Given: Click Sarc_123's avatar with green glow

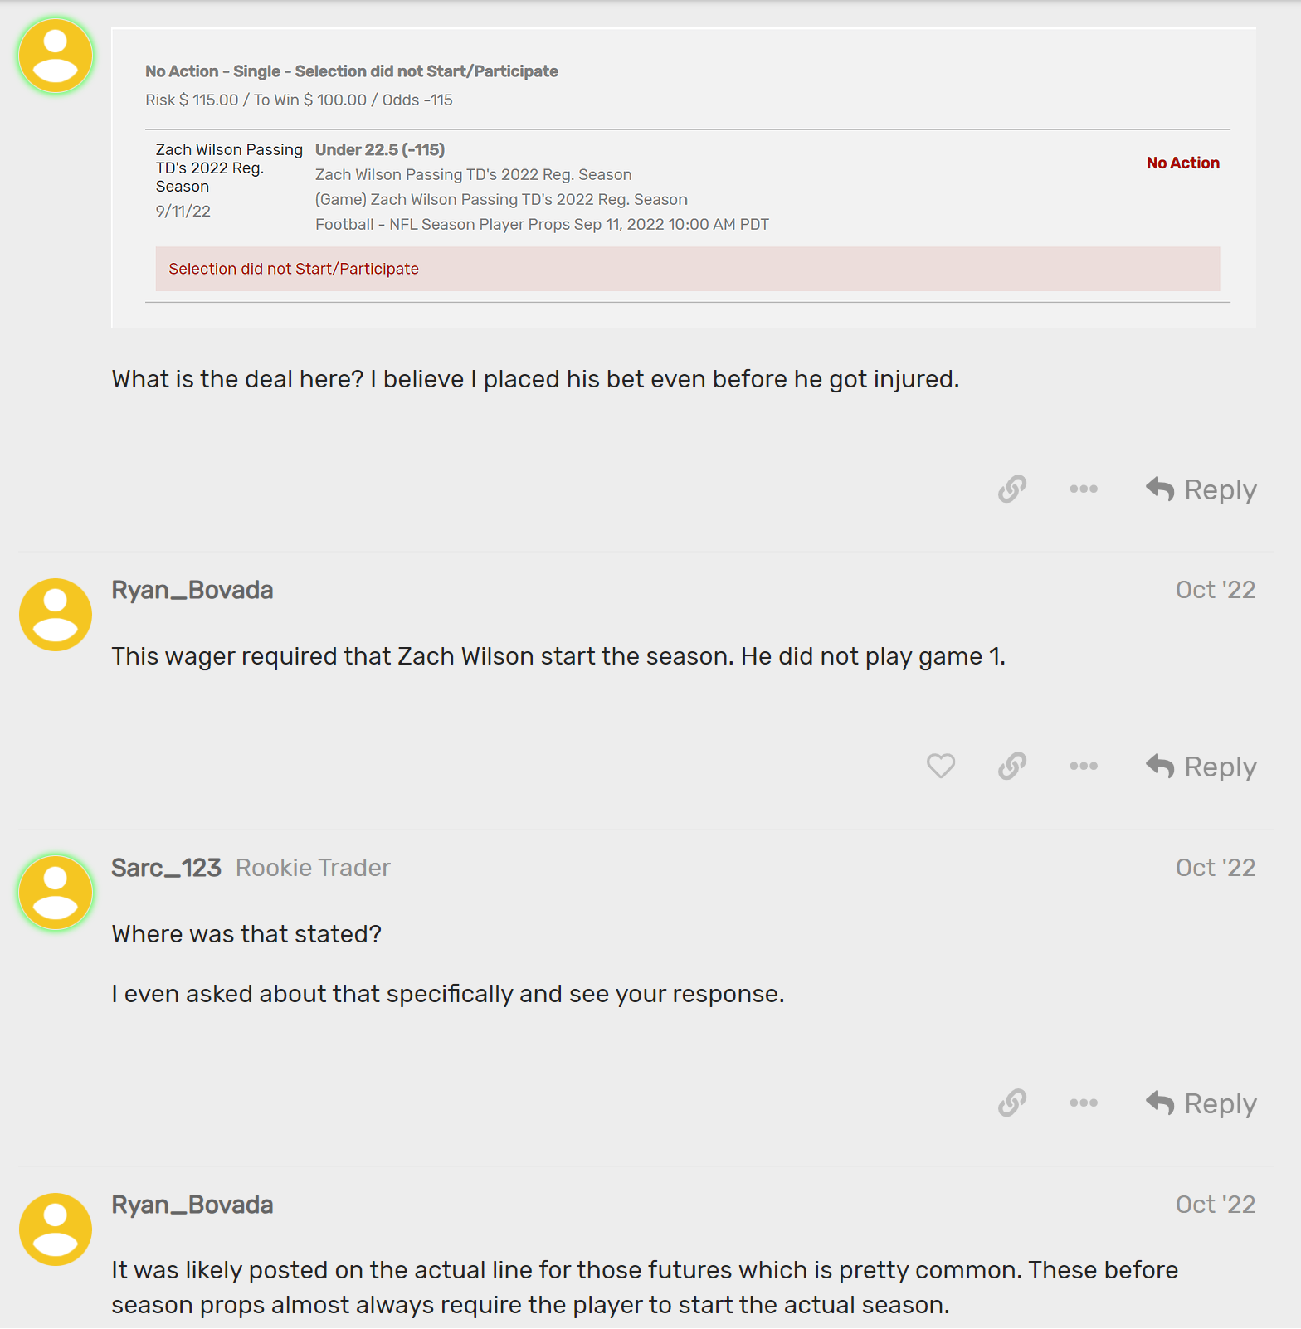Looking at the screenshot, I should pyautogui.click(x=56, y=893).
